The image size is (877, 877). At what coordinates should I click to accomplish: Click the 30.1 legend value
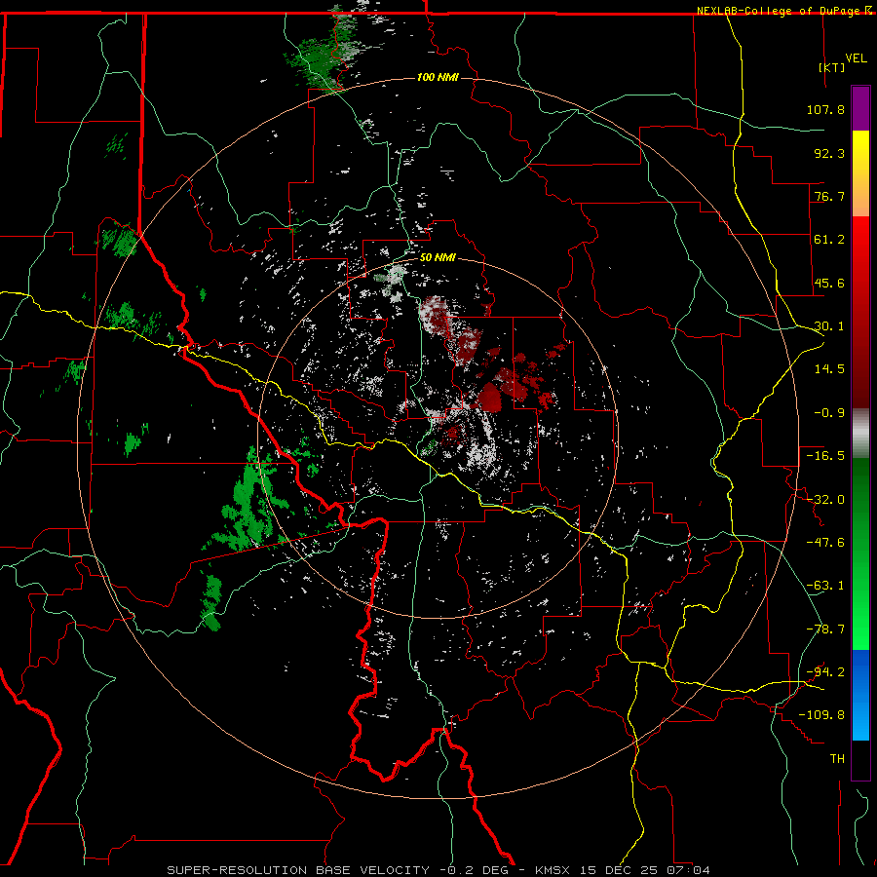[829, 326]
